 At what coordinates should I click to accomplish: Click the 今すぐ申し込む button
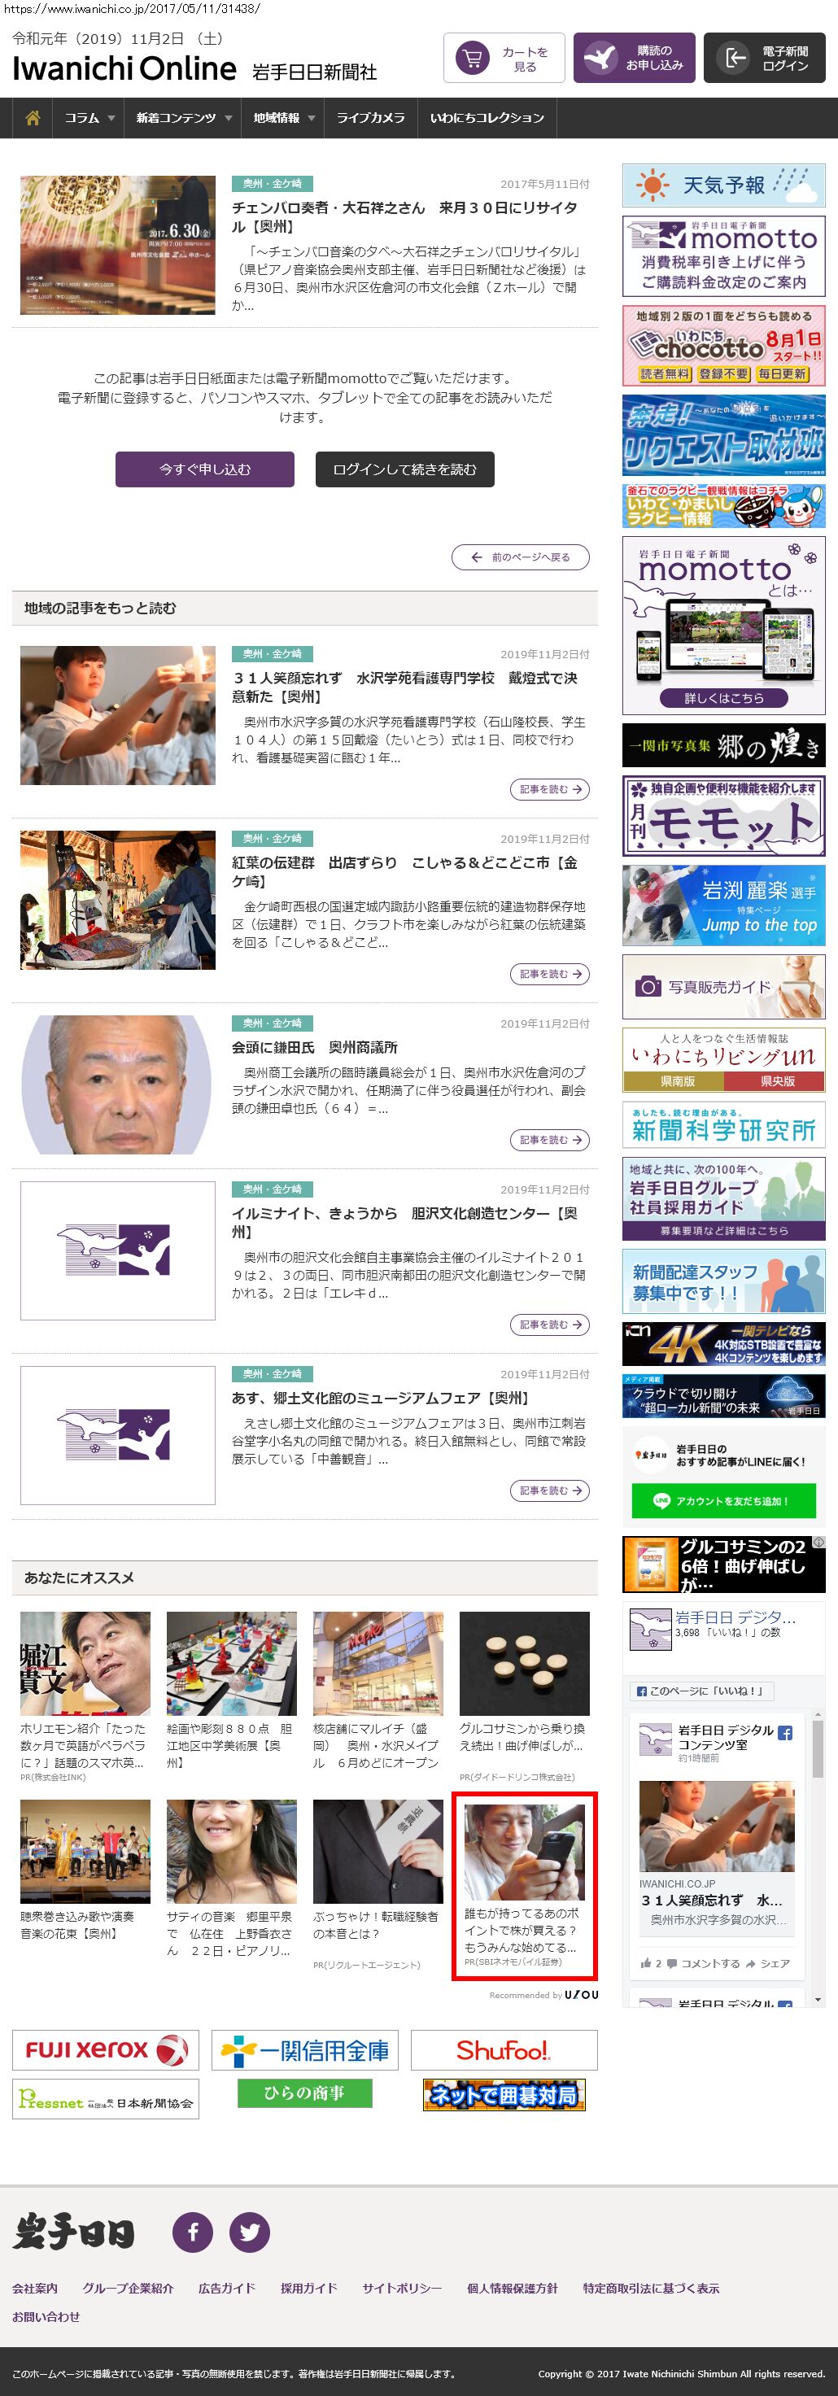click(204, 469)
